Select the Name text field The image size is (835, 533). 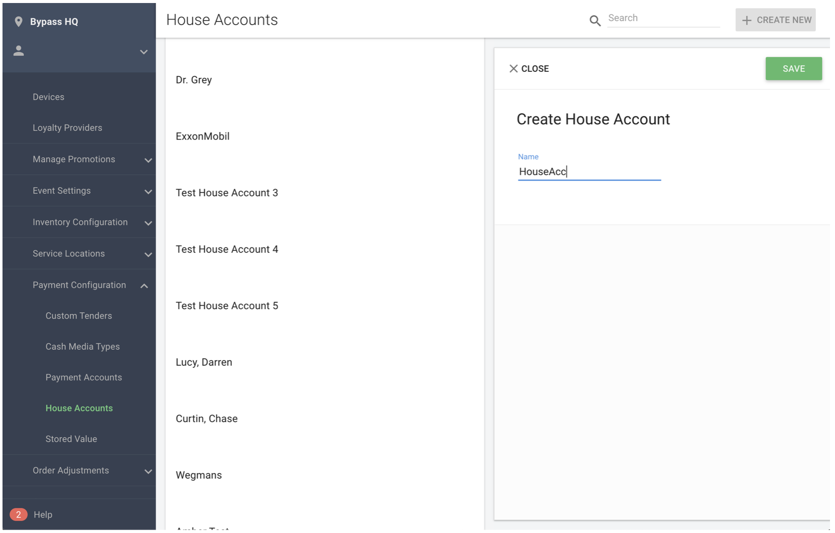coord(589,171)
